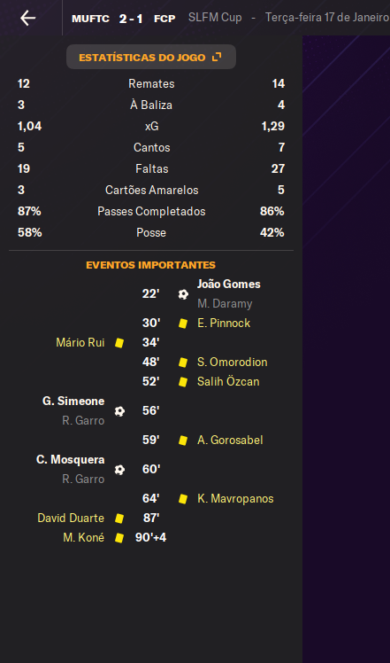Screen dimensions: 390x663
Task: Click David Duarte's yellow card icon
Action: [x=119, y=519]
